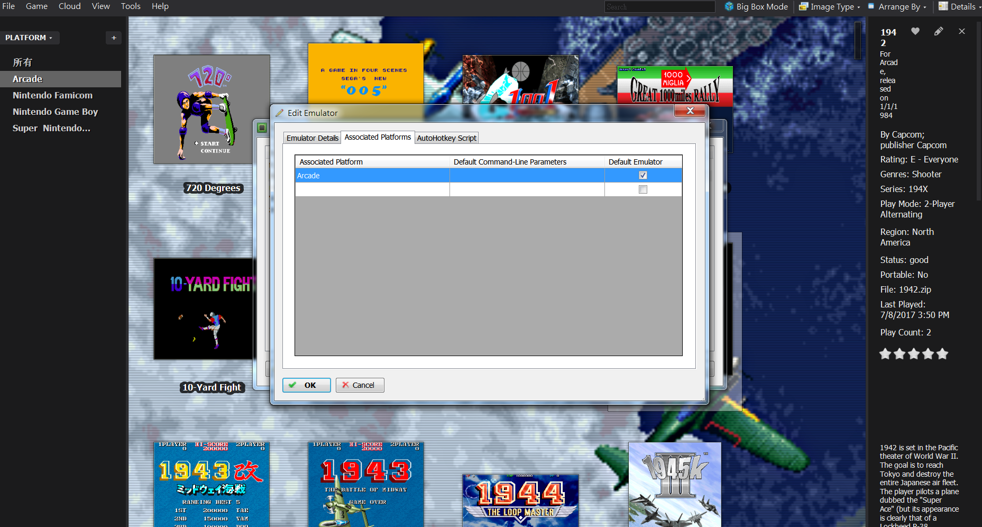
Task: Open the Game menu
Action: [x=36, y=6]
